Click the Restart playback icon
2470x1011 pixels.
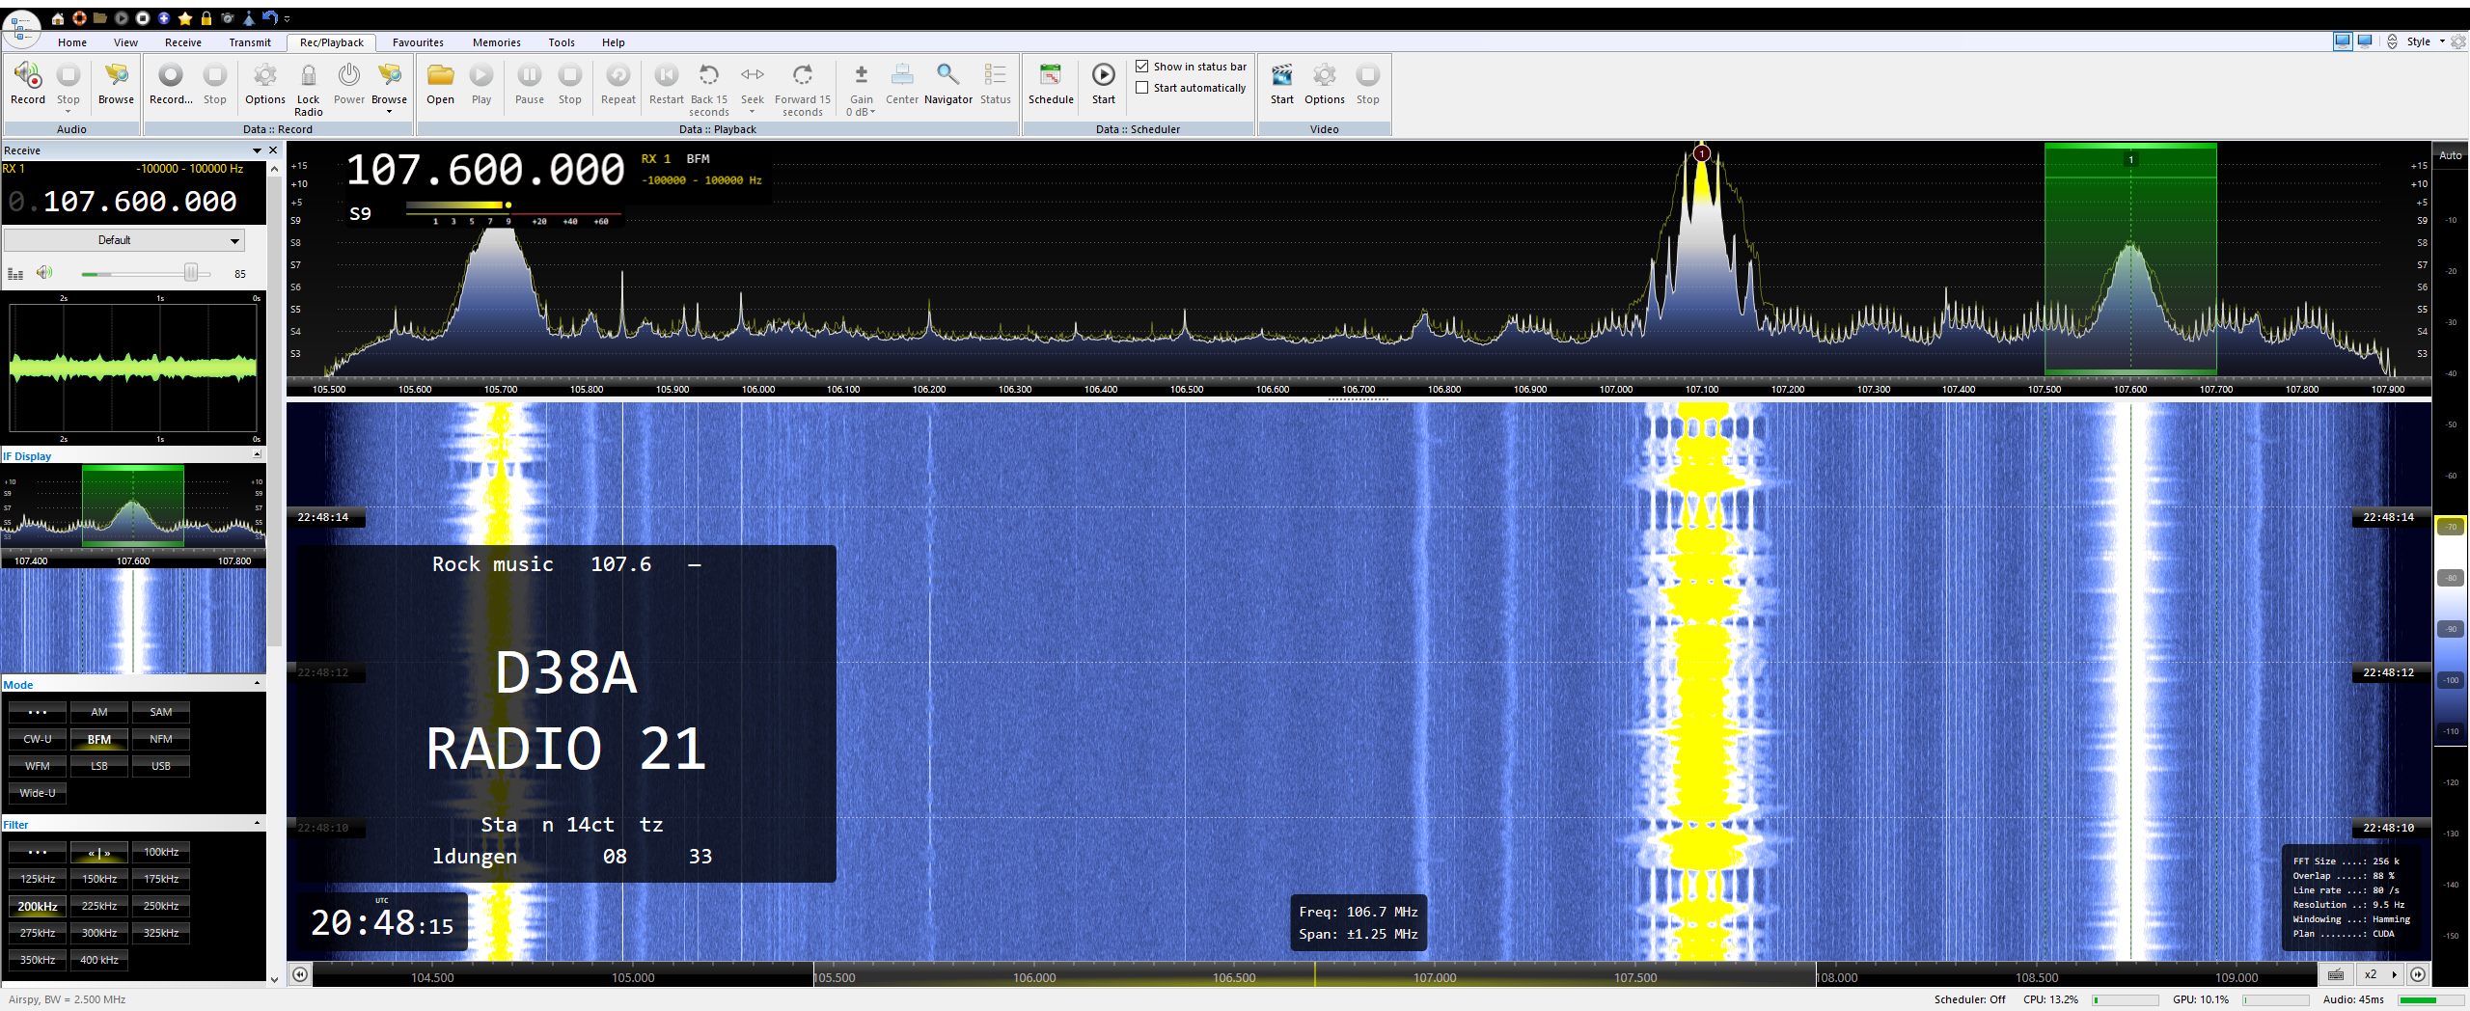tap(666, 75)
